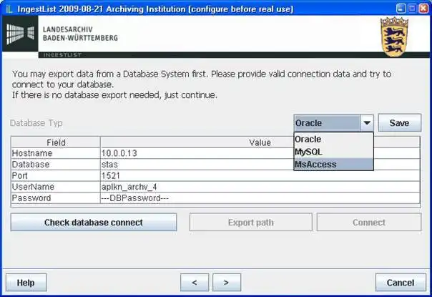Select the UserName field label

56,187
